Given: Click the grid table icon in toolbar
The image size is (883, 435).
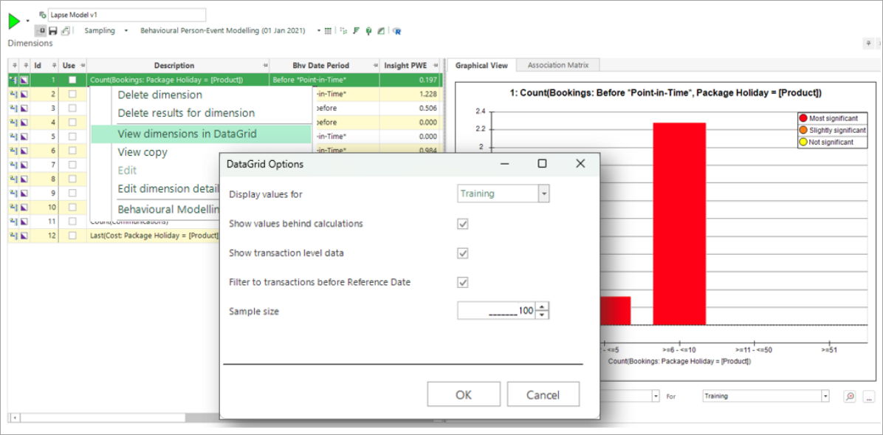Looking at the screenshot, I should pos(328,31).
